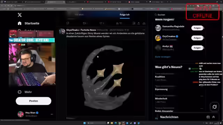Screen dimensions: 223x125
Task: Click the Nachrichten title
Action: point(169,117)
